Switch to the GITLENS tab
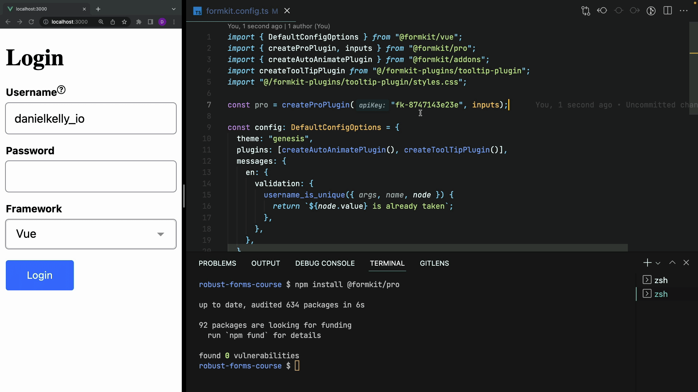698x392 pixels. point(434,264)
